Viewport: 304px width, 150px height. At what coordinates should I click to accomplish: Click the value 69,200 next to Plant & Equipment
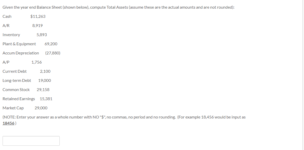pos(51,44)
